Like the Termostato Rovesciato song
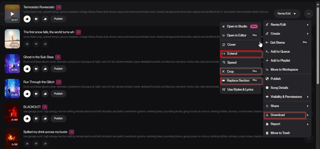Image resolution: width=320 pixels, height=149 pixels. click(27, 19)
